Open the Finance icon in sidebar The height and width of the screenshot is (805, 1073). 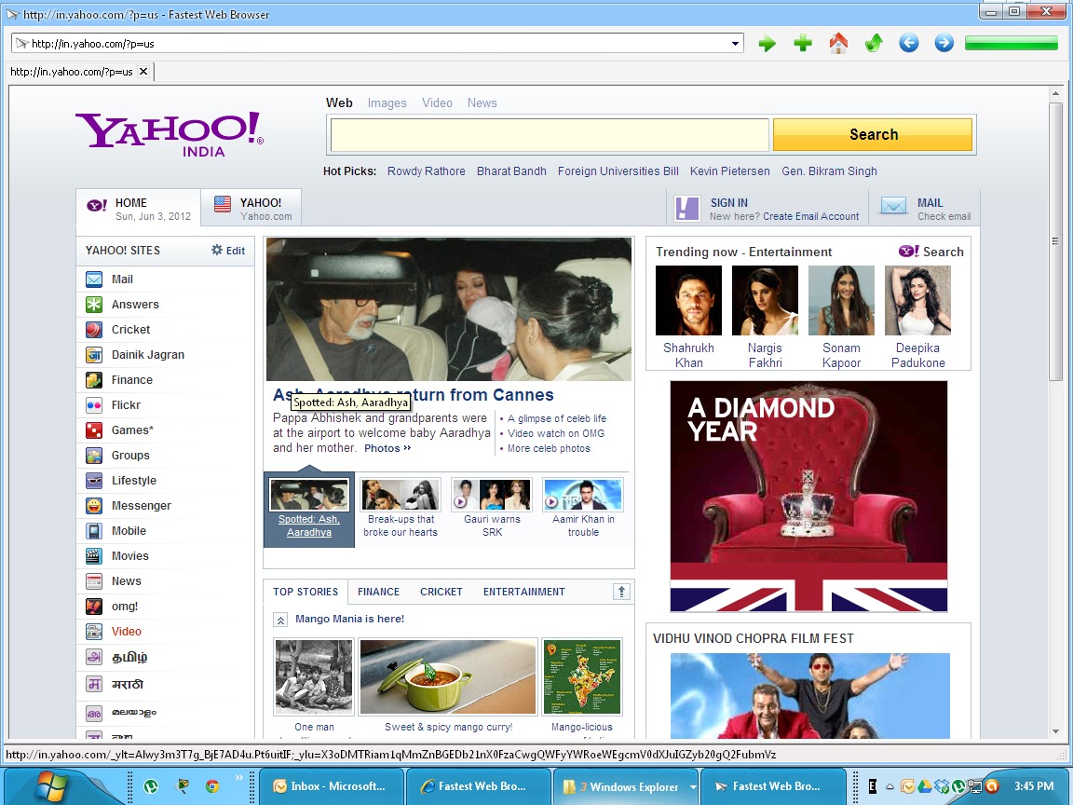pos(94,380)
